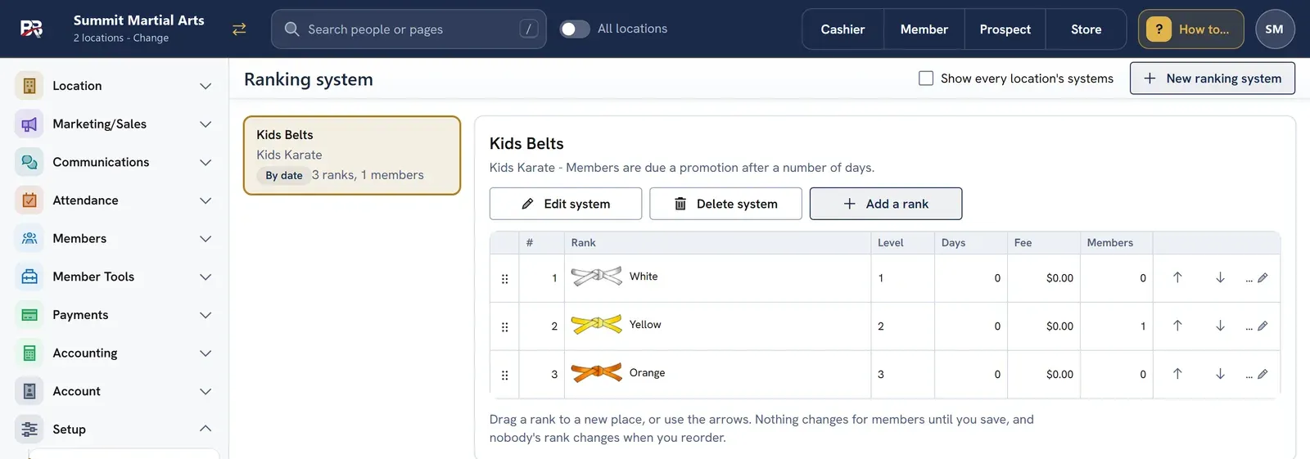
Task: Click the drag handle of Yellow rank
Action: pos(504,326)
